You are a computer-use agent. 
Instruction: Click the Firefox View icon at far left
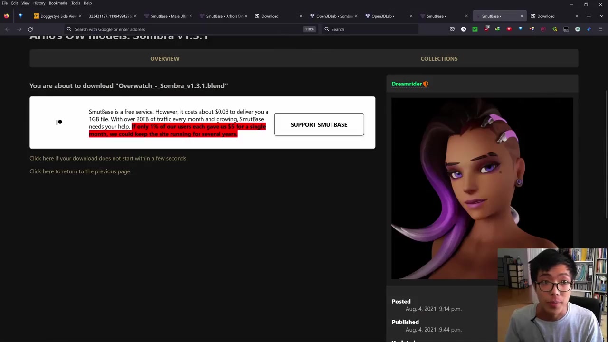6,16
